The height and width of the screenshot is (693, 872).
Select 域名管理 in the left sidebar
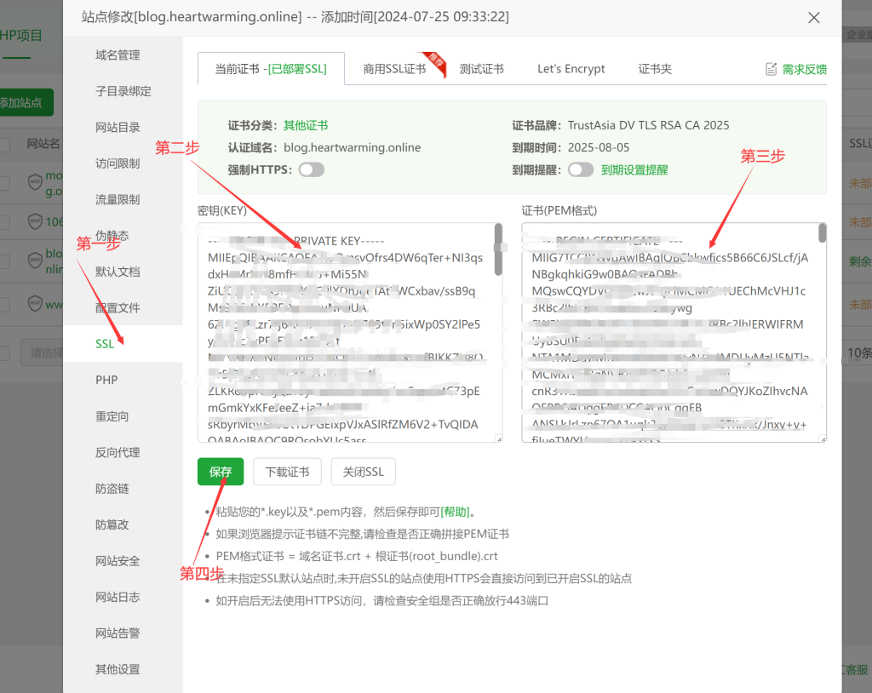(118, 55)
